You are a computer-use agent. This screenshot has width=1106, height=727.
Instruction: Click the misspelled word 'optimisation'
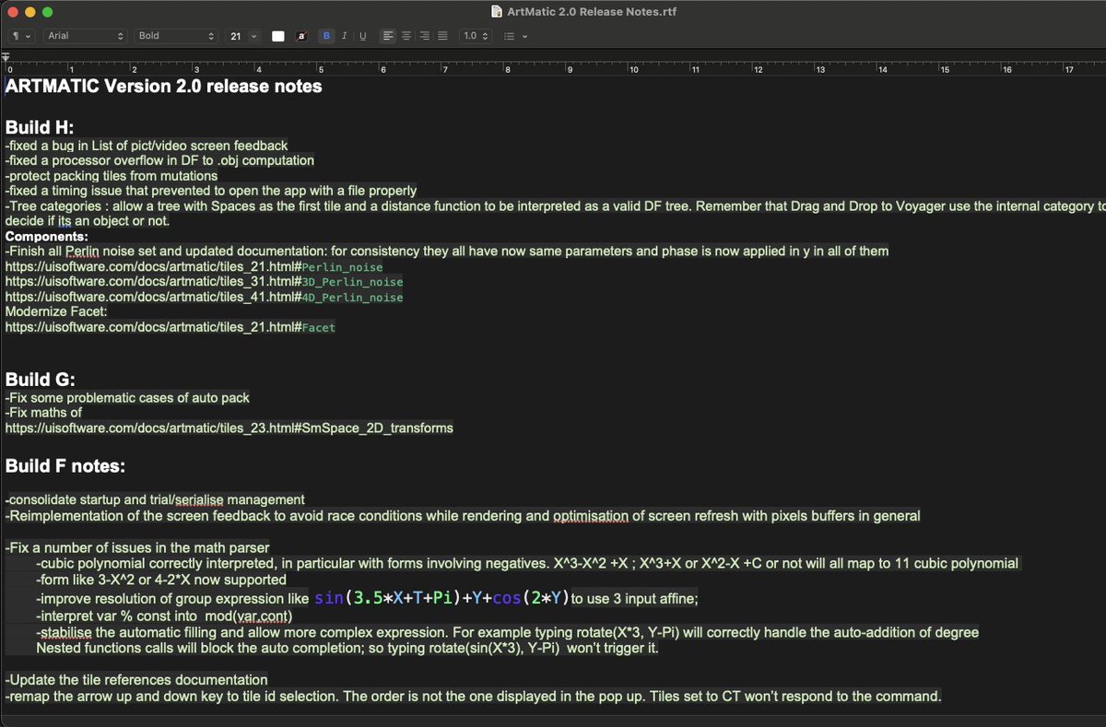[591, 516]
